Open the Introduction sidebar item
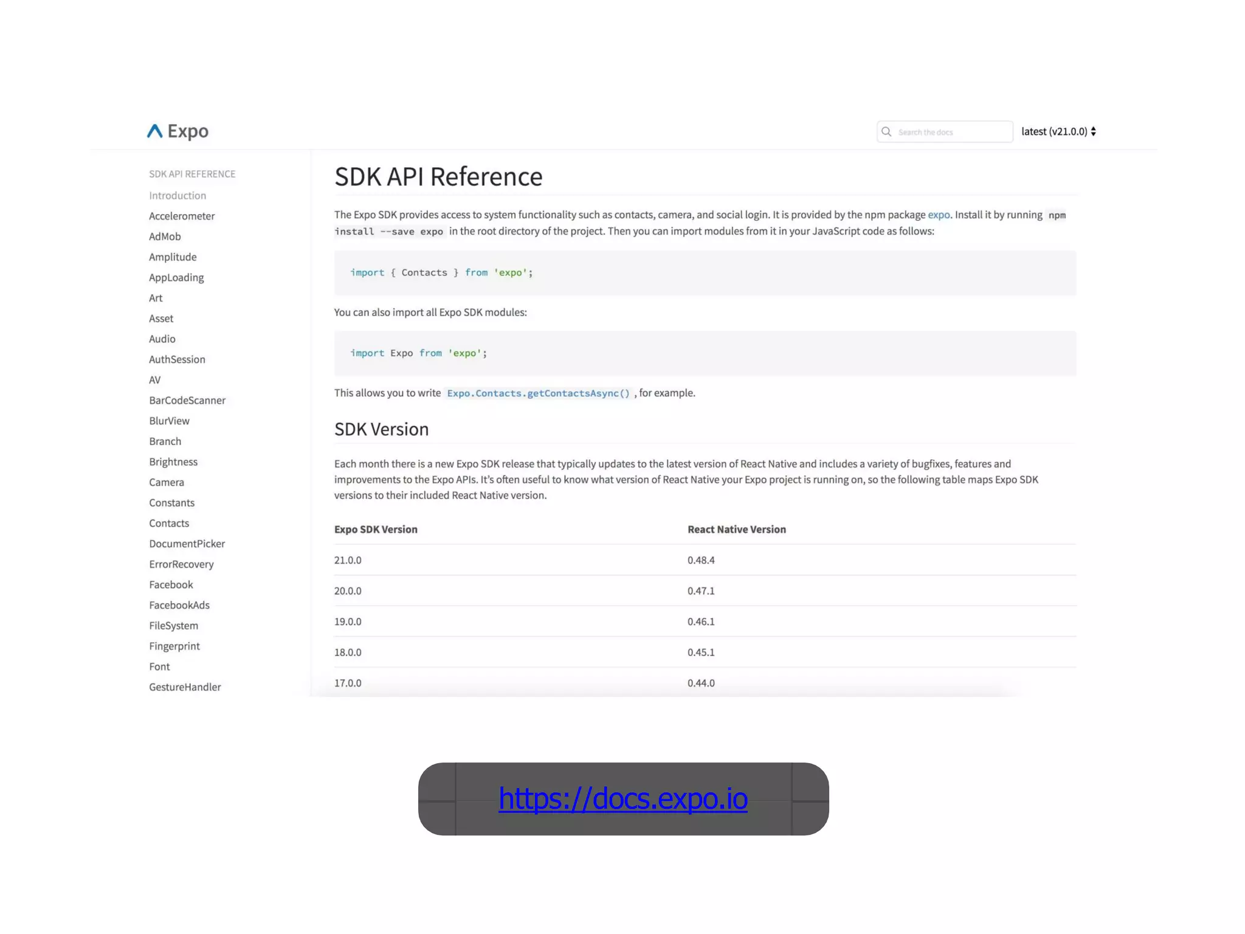 click(178, 195)
